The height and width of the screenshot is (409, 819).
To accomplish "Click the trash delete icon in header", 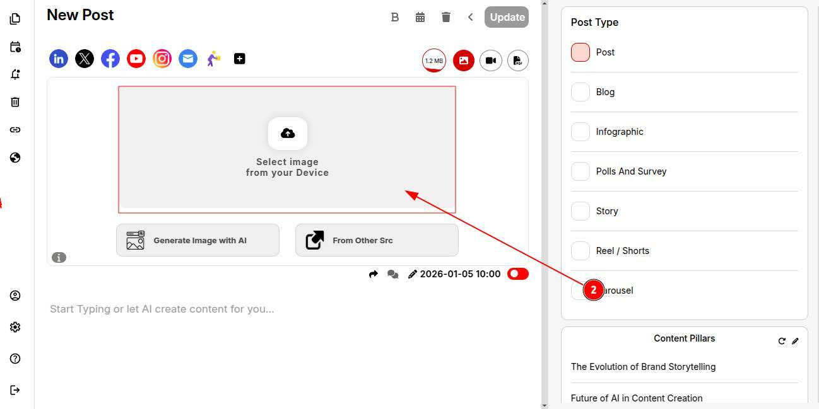I will tap(446, 17).
